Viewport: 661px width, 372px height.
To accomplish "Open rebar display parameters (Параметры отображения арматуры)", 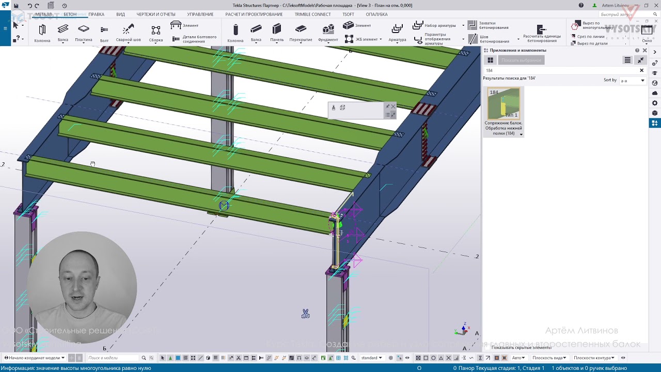I will 434,39.
